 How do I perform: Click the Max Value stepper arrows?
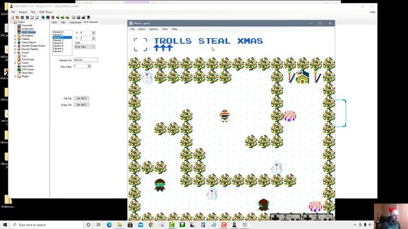(89, 66)
